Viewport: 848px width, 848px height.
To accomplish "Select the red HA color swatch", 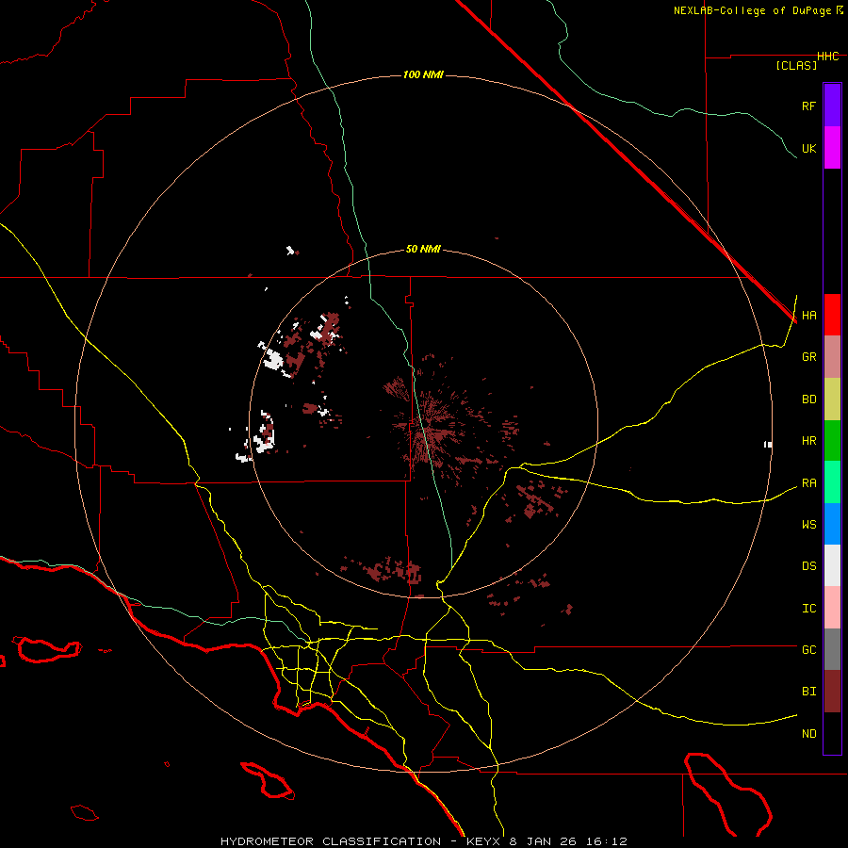I will [832, 315].
